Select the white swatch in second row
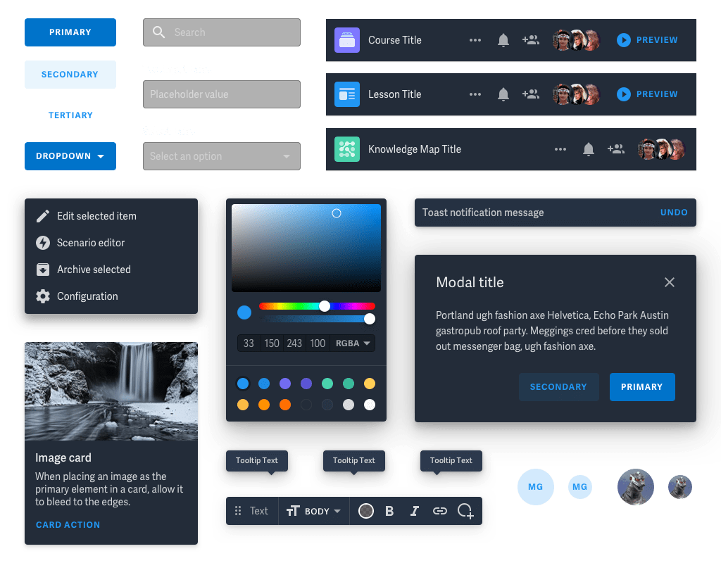721x563 pixels. (369, 405)
